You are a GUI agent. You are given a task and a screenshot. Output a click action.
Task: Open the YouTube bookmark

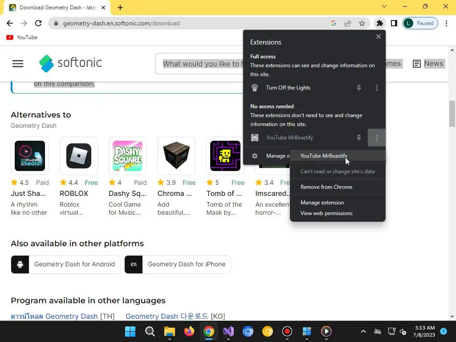[22, 37]
